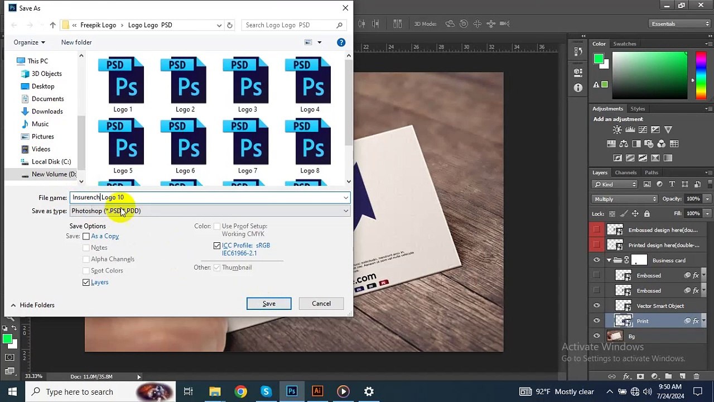The image size is (714, 402).
Task: Click the foreground green color swatch
Action: coord(599,59)
